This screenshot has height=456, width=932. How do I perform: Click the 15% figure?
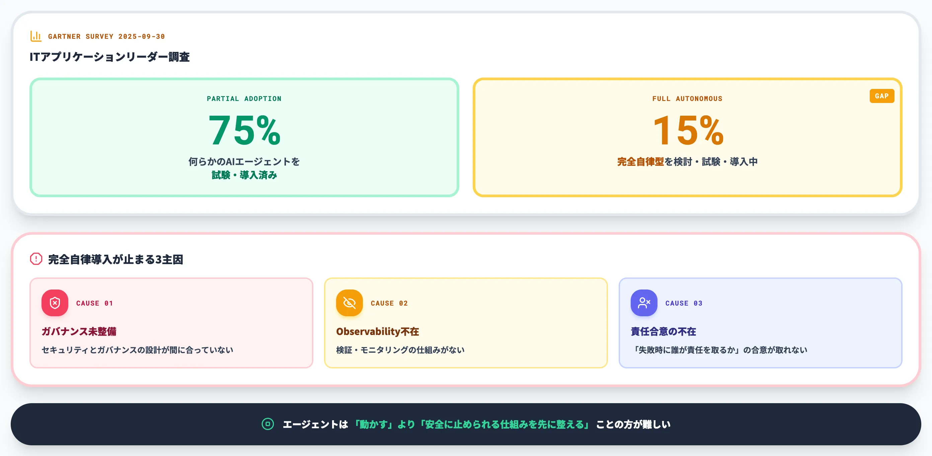click(688, 130)
